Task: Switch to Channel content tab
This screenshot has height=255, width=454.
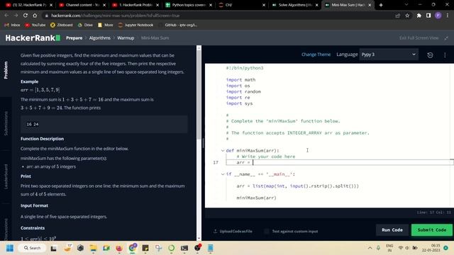Action: (x=82, y=5)
